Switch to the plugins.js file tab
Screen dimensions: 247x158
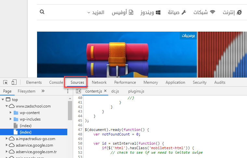[x=136, y=91]
